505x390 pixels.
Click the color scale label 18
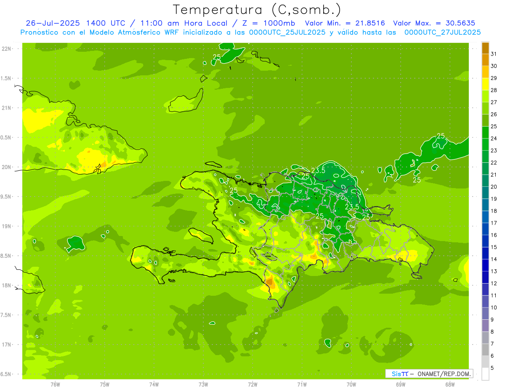click(x=494, y=211)
